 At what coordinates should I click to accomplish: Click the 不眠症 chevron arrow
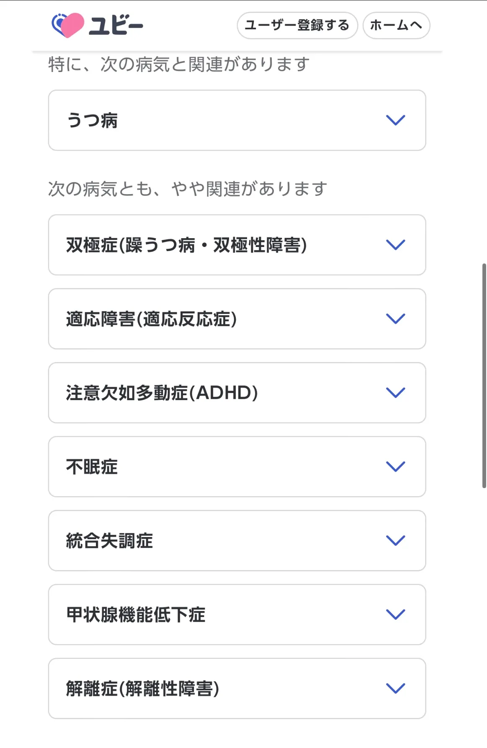point(395,467)
